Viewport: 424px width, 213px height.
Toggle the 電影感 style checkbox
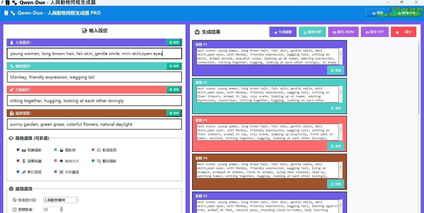pyautogui.click(x=56, y=150)
